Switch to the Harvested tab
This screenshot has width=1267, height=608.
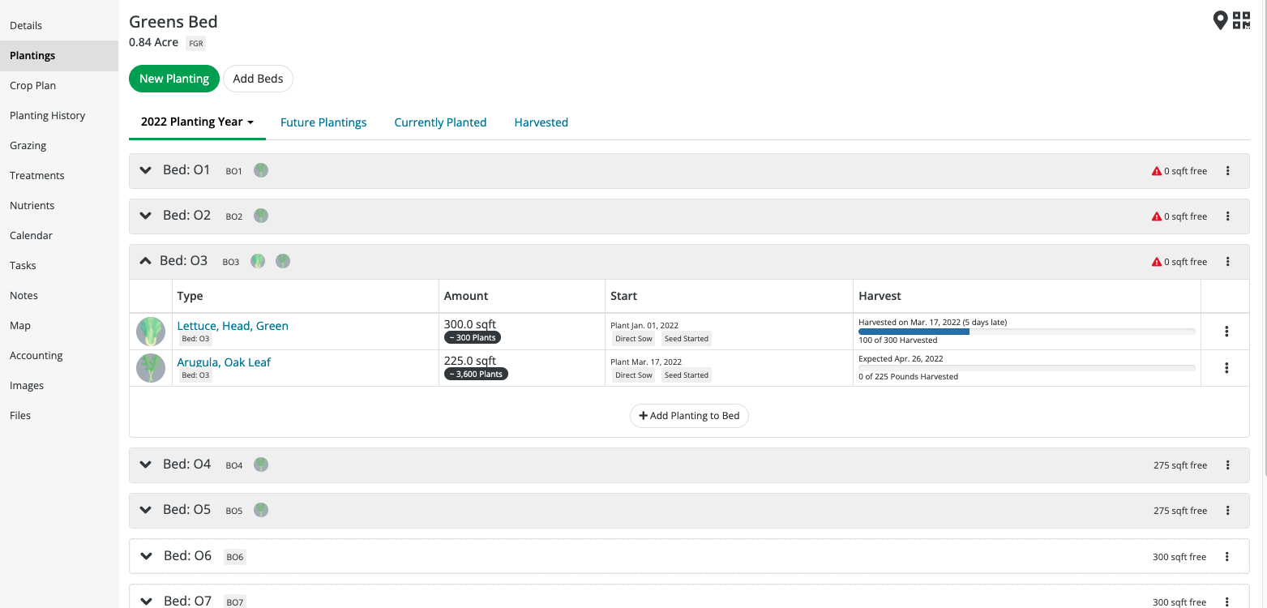541,122
